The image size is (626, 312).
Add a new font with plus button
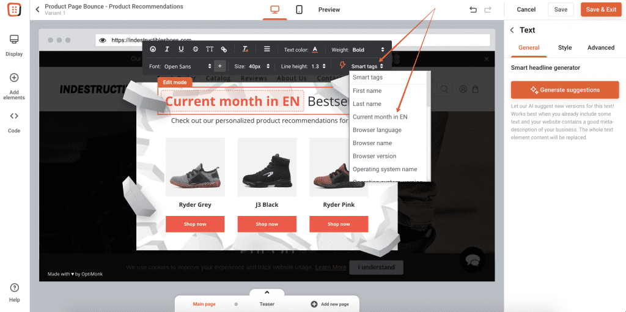(219, 66)
